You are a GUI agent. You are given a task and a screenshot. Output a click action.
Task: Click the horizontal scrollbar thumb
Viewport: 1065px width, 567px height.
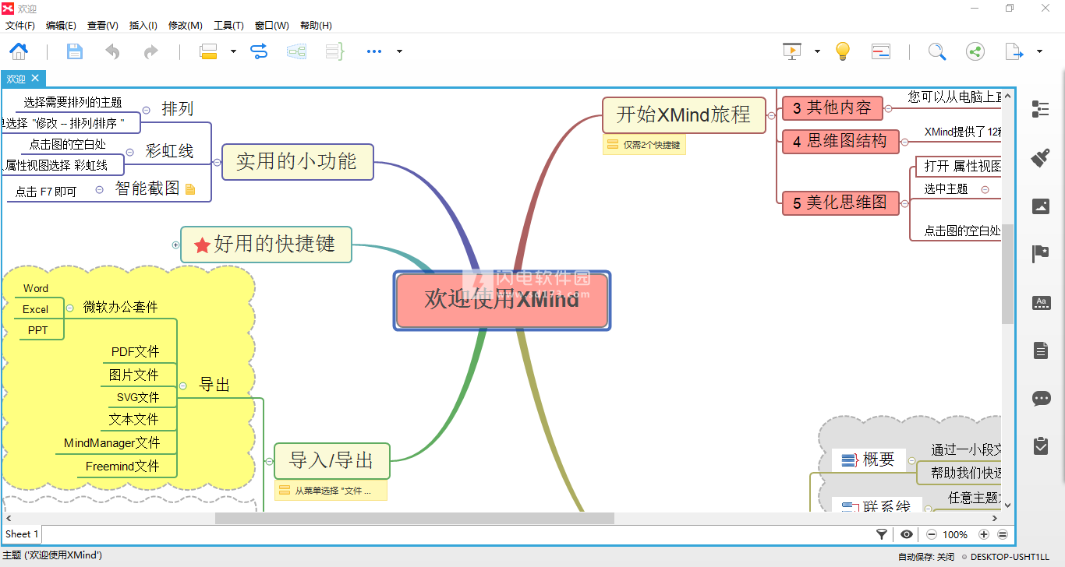click(x=414, y=518)
